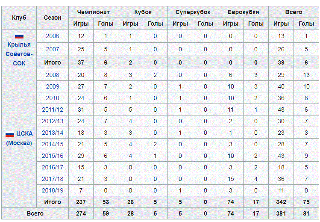Click the grand total games value 381
Screen dimensions: 320x222
tap(281, 213)
